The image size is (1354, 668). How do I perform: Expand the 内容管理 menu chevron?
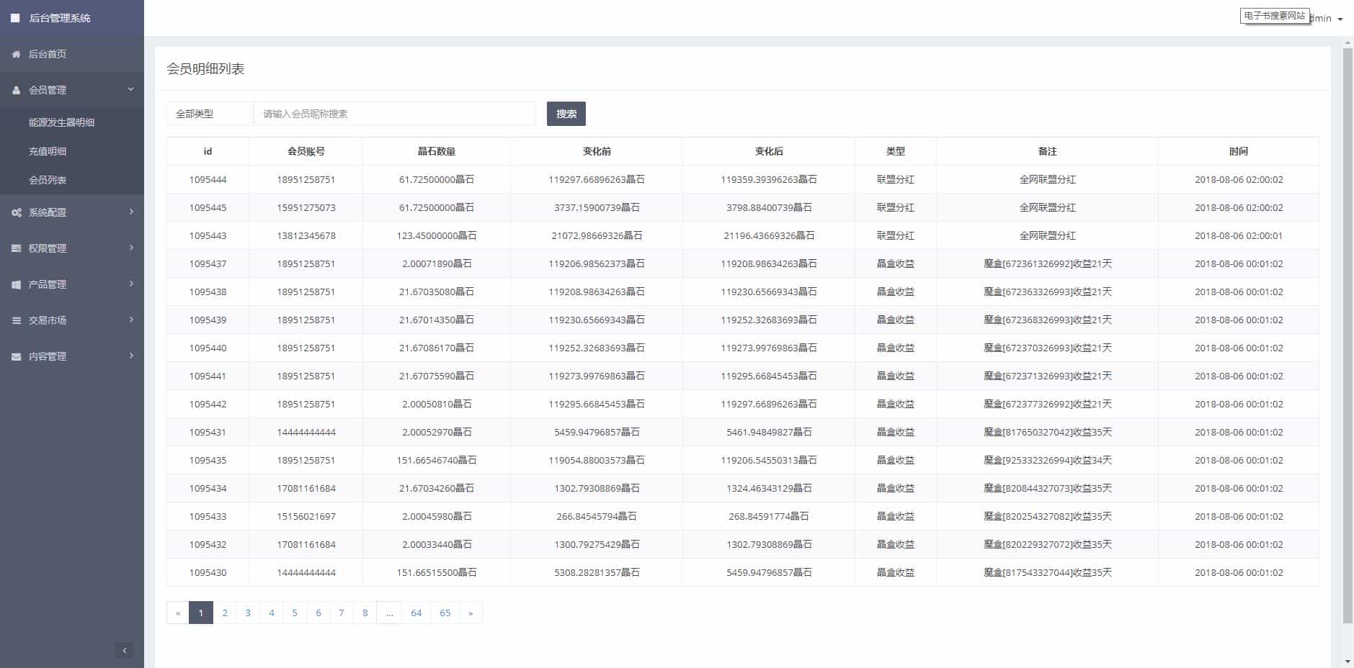coord(131,356)
